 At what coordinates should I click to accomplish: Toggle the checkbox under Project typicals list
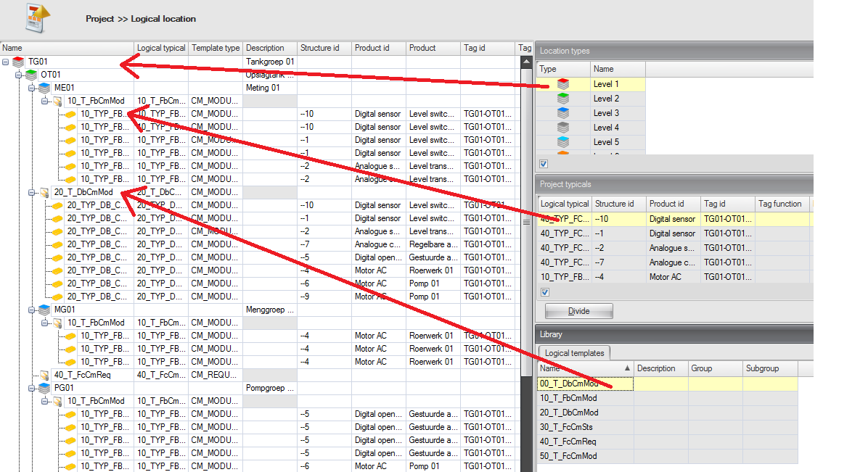(544, 292)
